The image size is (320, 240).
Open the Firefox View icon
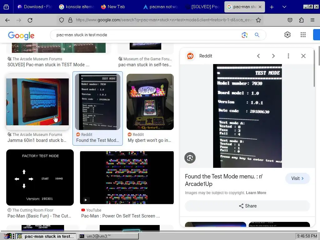click(6, 7)
